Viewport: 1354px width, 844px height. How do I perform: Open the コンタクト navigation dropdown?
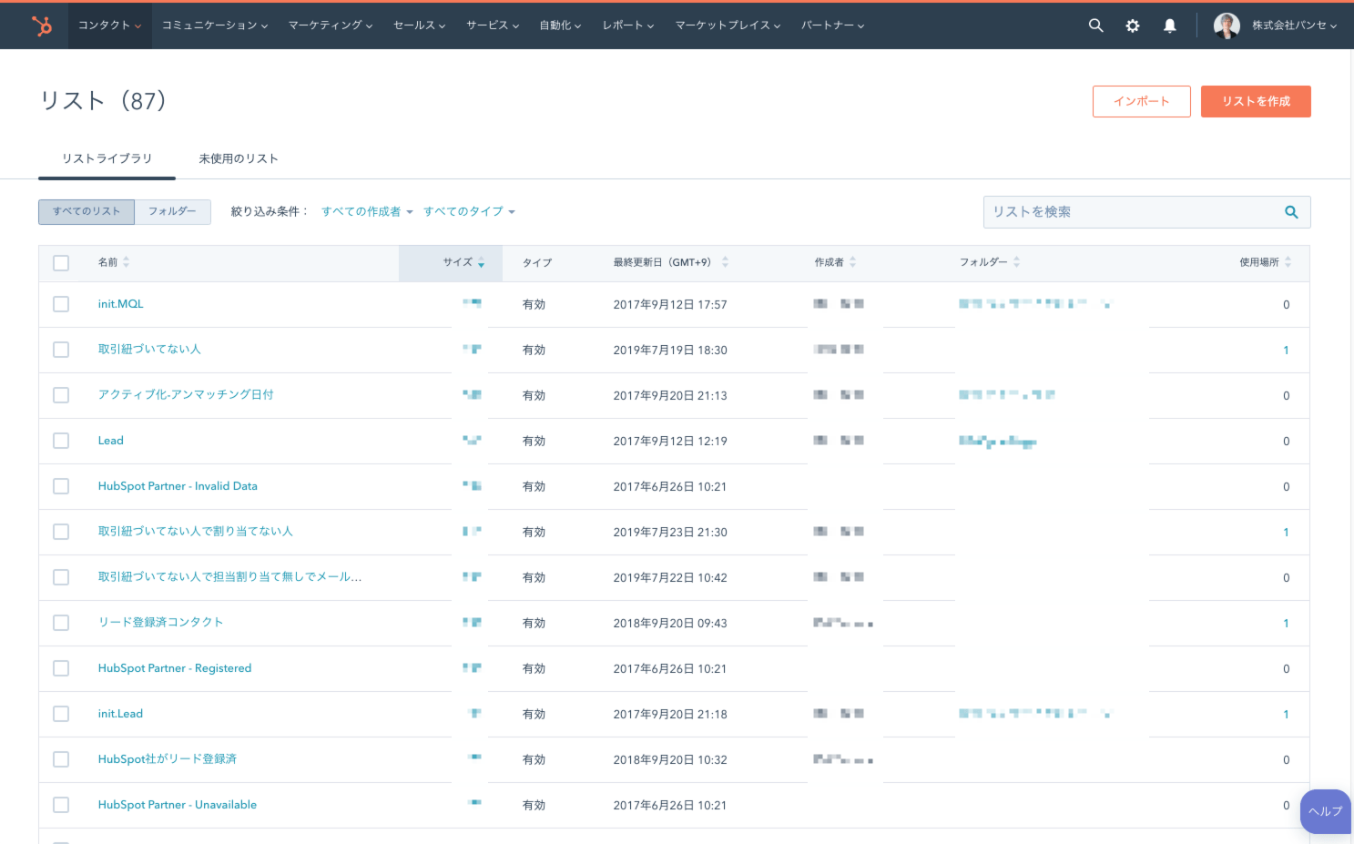click(109, 25)
